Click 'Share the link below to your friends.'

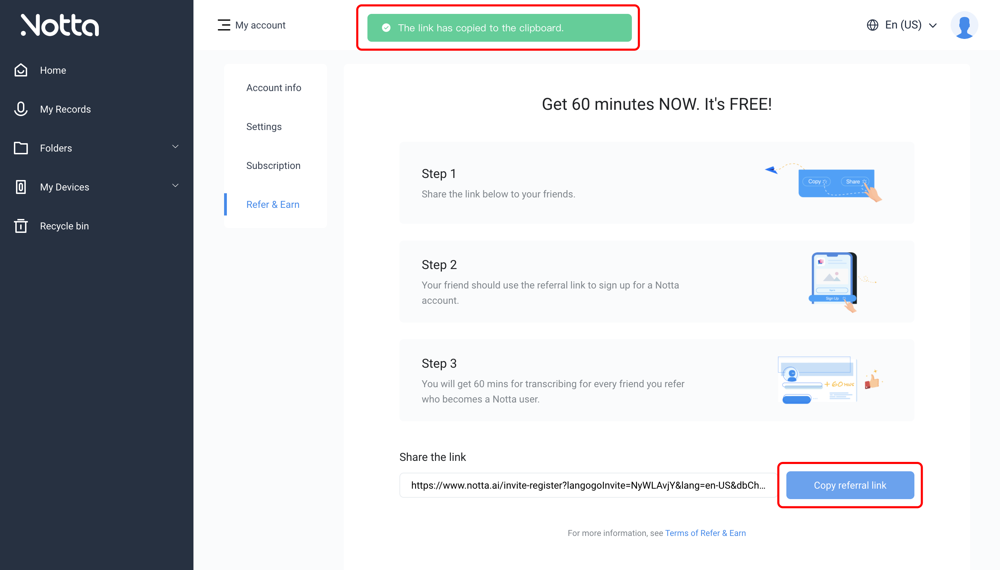(498, 194)
